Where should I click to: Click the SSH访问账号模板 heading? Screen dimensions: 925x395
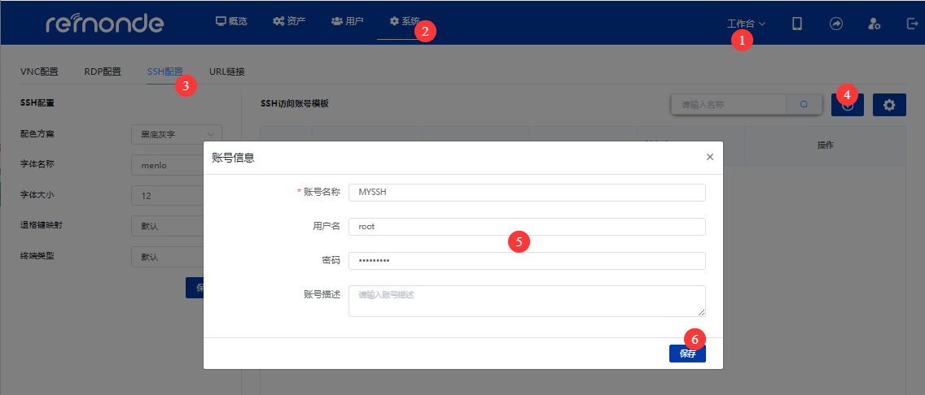(x=295, y=103)
